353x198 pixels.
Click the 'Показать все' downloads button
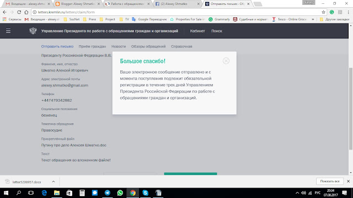click(x=330, y=181)
